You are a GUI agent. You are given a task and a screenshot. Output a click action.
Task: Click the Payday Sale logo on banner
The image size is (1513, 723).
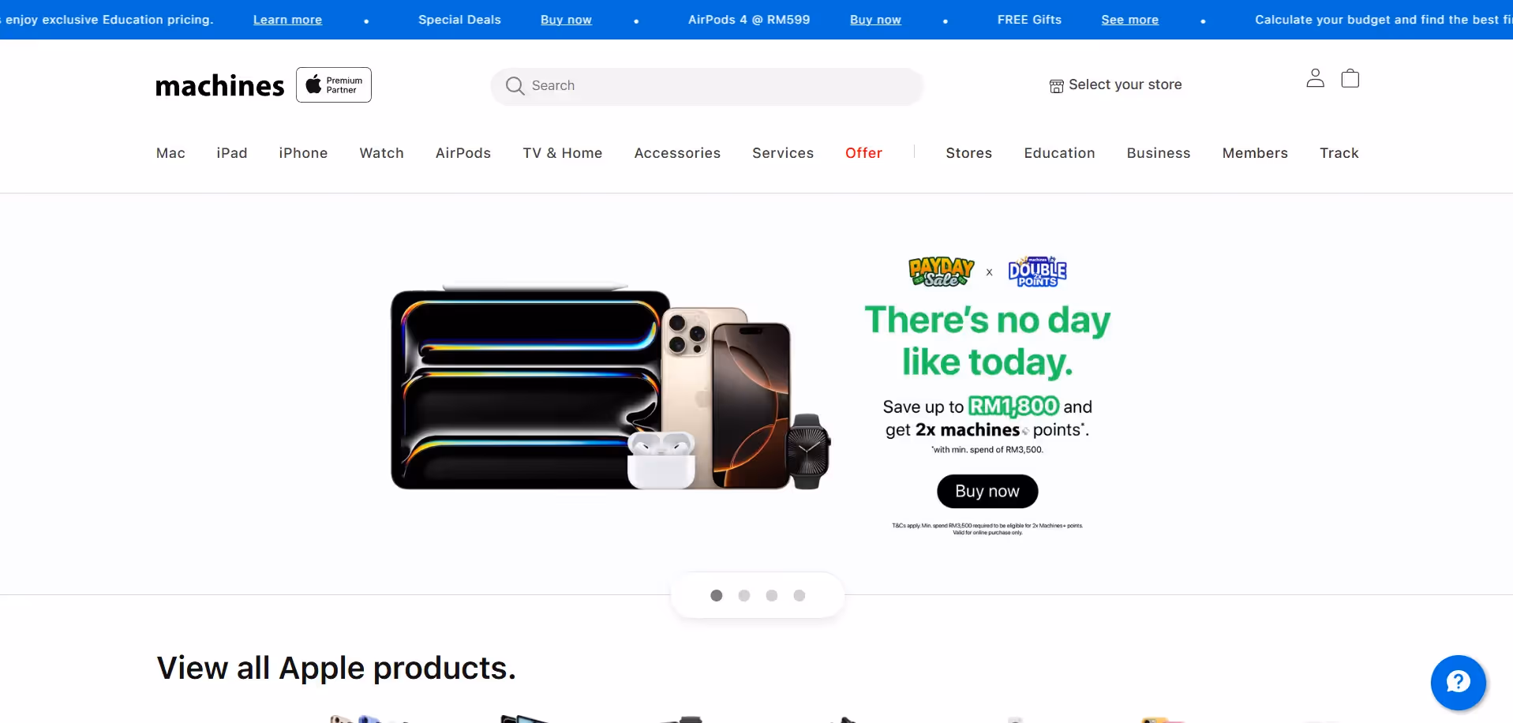(x=941, y=272)
